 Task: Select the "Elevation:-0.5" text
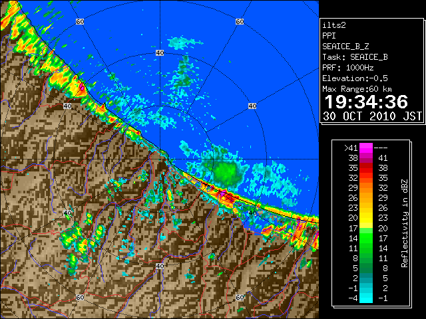coord(355,78)
